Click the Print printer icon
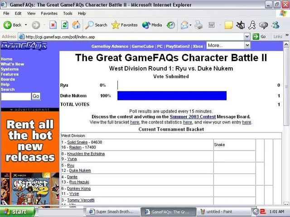Image resolution: width=290 pixels, height=217 pixels. point(198,25)
